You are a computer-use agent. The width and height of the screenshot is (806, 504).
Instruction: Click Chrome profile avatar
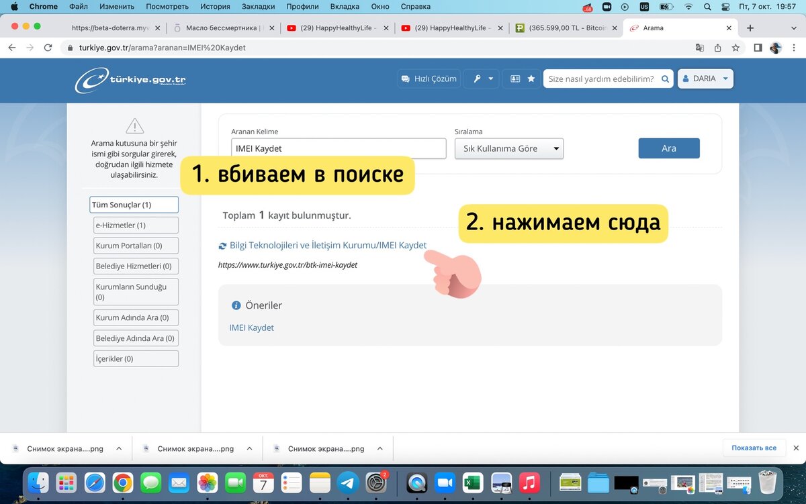pyautogui.click(x=776, y=48)
